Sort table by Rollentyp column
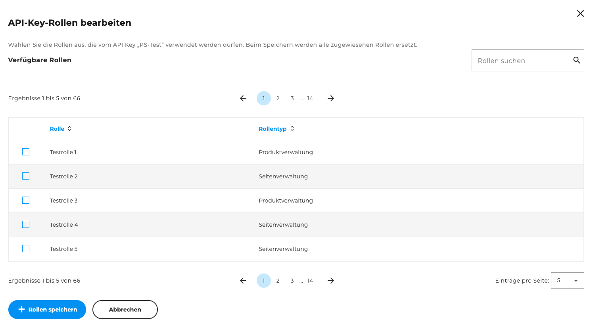 coord(292,128)
